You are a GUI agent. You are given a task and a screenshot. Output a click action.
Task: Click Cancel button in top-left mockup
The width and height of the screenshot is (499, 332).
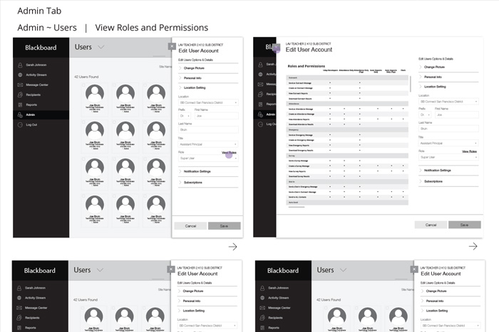point(190,226)
